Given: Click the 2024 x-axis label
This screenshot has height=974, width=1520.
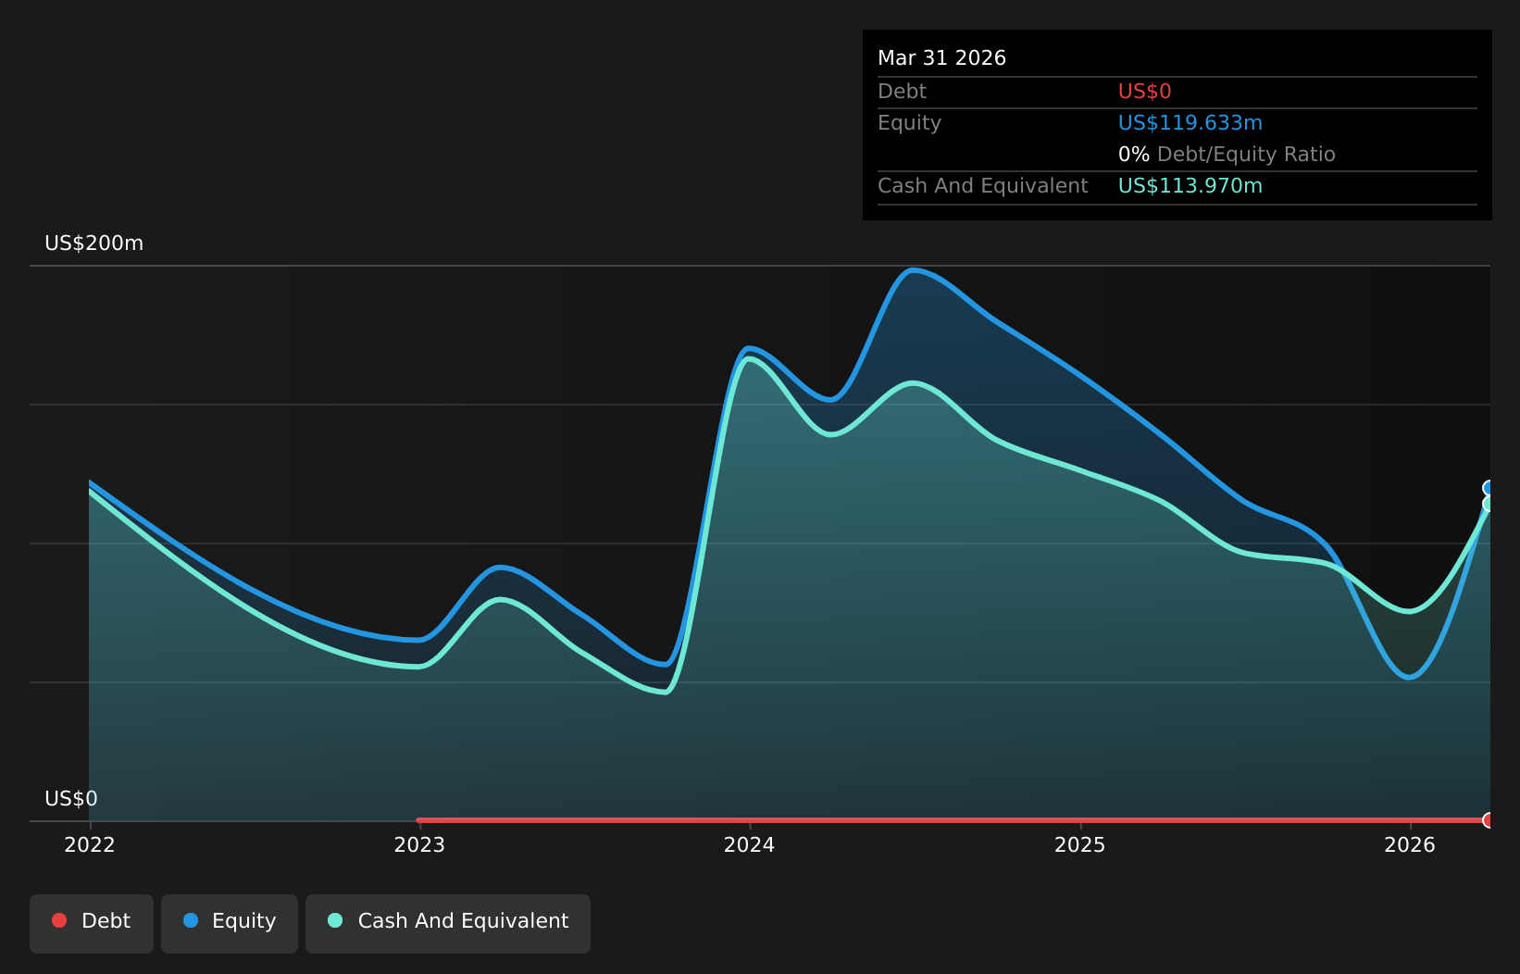Looking at the screenshot, I should pyautogui.click(x=750, y=845).
